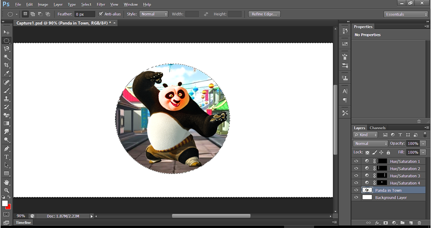Toggle lock transparent pixels
The image size is (431, 228).
coord(367,152)
